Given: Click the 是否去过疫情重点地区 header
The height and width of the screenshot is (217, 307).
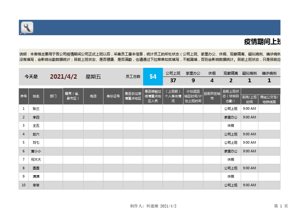Looking at the screenshot, I should coord(133,96).
